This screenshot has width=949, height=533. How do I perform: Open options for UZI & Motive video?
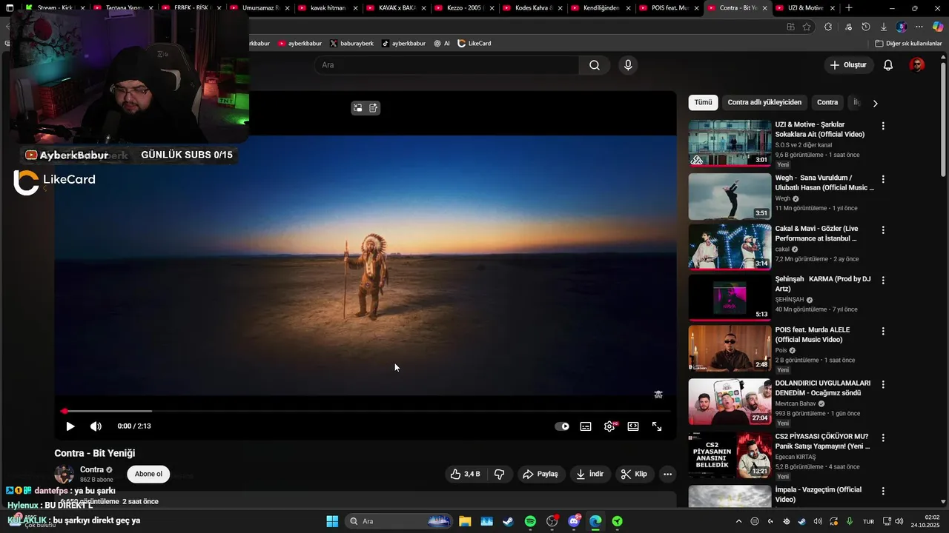882,126
